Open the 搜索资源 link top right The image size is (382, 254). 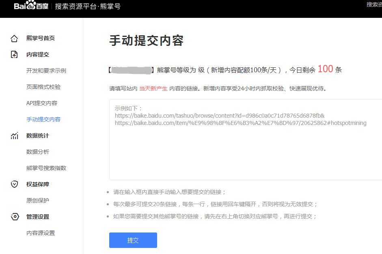point(374,4)
